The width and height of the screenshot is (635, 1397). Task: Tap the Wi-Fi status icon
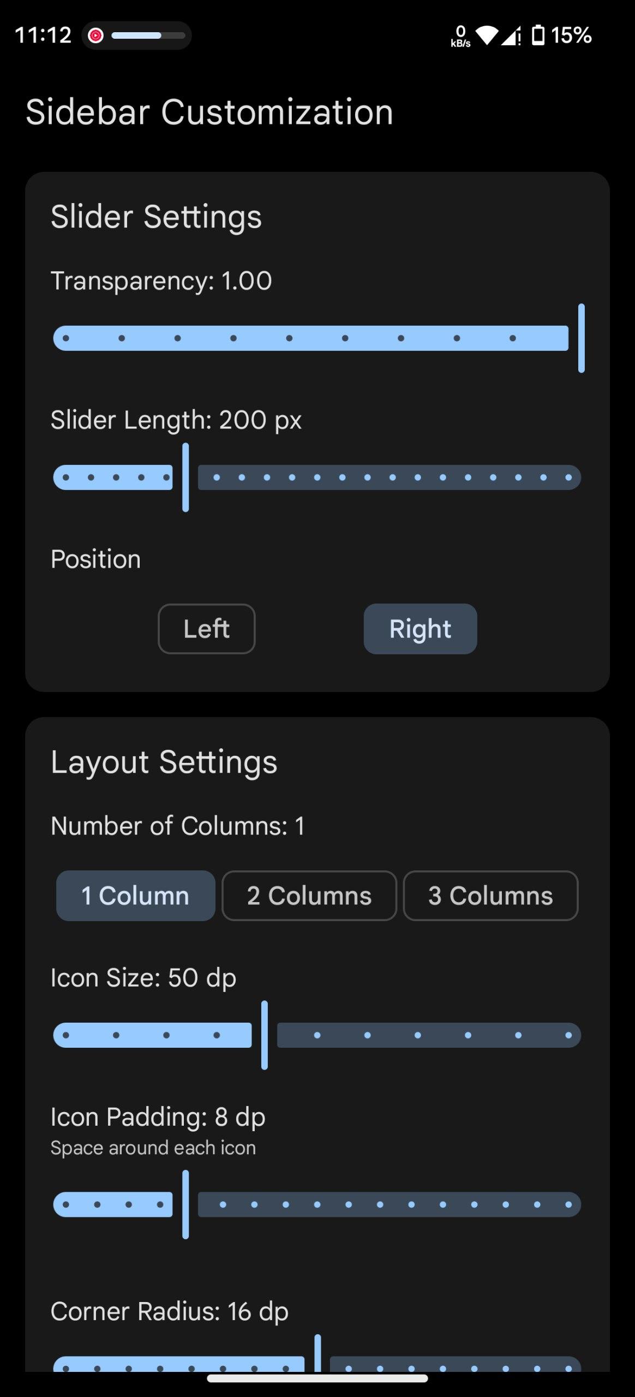[x=487, y=36]
